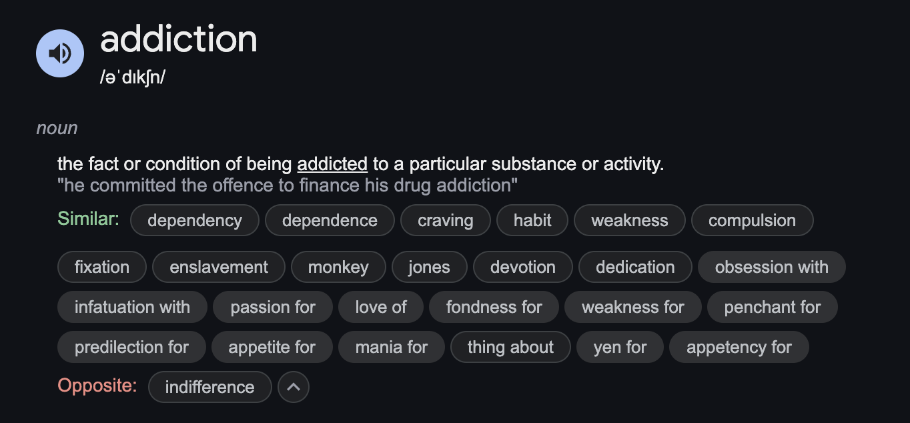This screenshot has height=423, width=910.
Task: Select the "compulsion" chip
Action: coord(752,220)
